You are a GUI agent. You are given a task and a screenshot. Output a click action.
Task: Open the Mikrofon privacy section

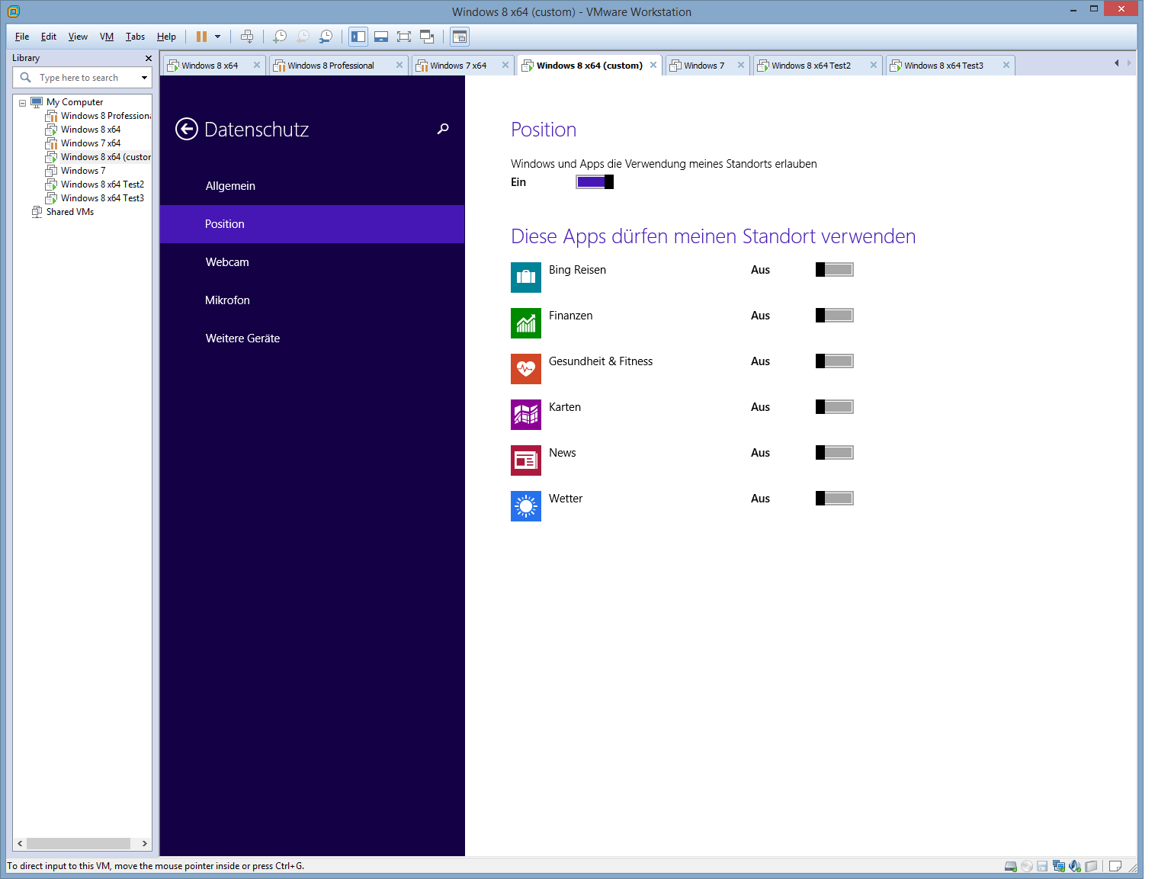tap(312, 300)
